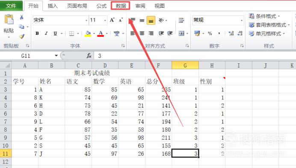
Task: Select column G header
Action: coord(185,65)
